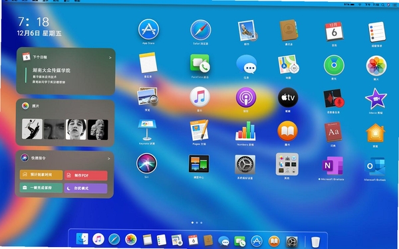This screenshot has height=249, width=399.
Task: Open the purple Podcasts app
Action: (246, 98)
